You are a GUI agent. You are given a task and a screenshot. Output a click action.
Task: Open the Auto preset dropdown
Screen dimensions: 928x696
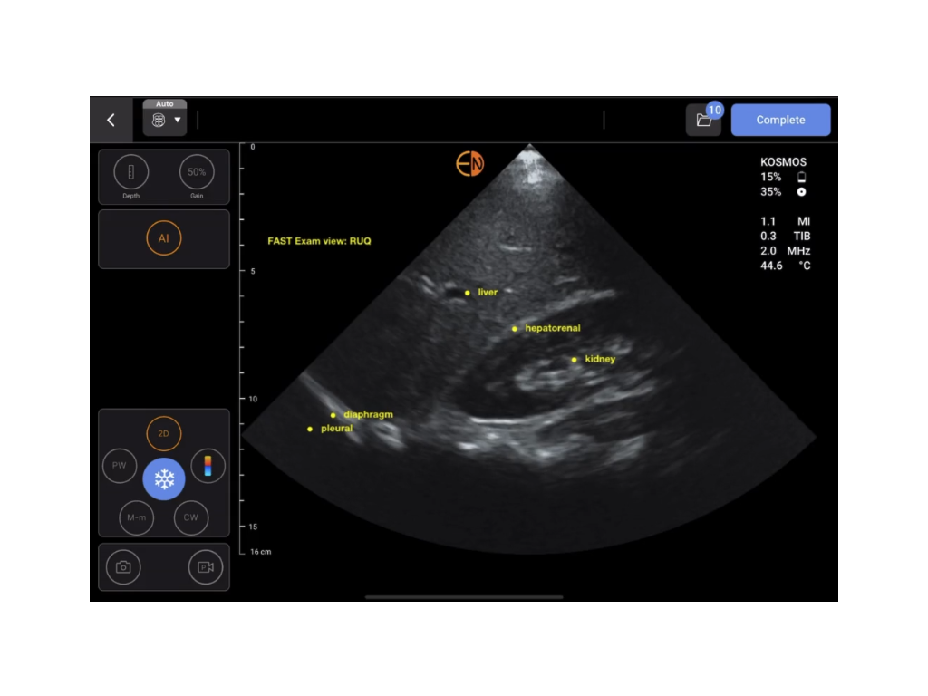[165, 118]
